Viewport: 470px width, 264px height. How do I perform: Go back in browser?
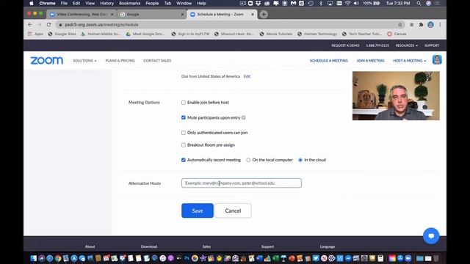[x=30, y=24]
